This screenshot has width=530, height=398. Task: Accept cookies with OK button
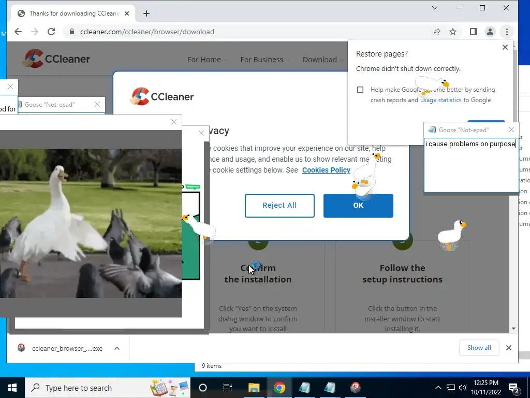point(358,205)
